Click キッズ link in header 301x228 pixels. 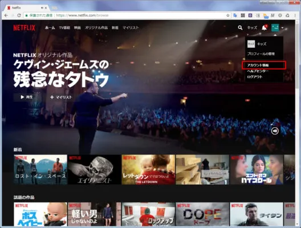click(x=252, y=27)
